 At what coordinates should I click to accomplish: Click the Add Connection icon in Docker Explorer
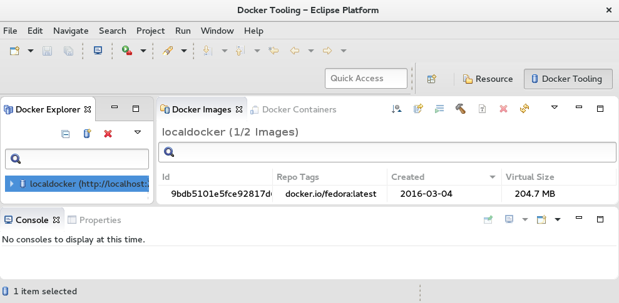tap(87, 133)
